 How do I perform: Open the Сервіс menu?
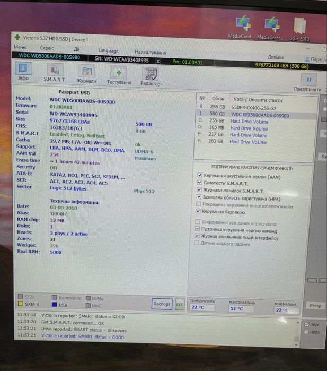coord(47,48)
